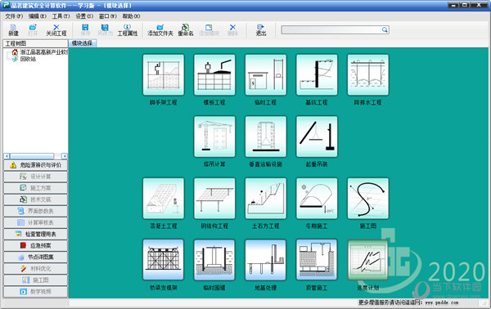The image size is (491, 309).
Task: Click the 技术交底 sidebar button
Action: point(35,199)
